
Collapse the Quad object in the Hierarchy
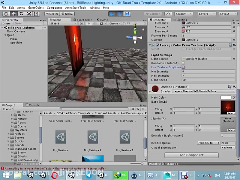(x=6, y=35)
